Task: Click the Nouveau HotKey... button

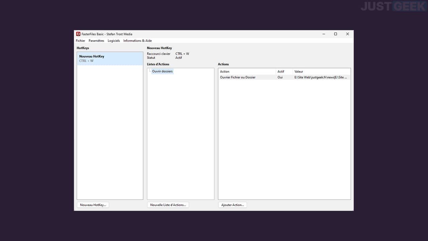Action: (x=93, y=205)
